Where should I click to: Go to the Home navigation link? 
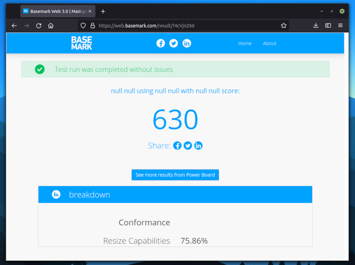(x=245, y=43)
